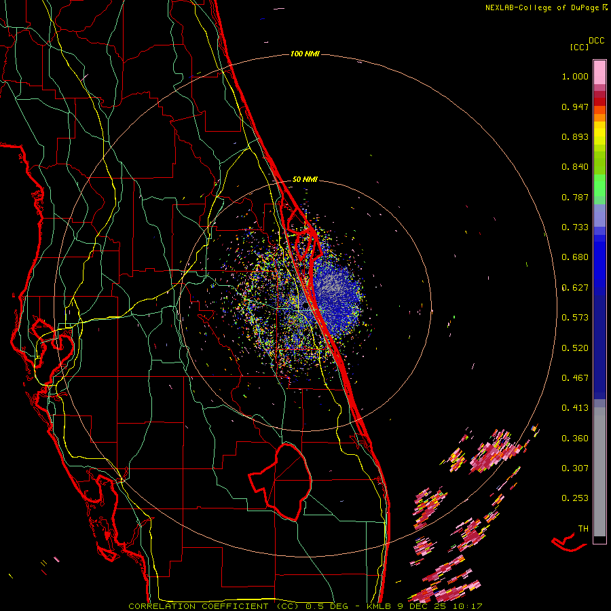The image size is (611, 611).
Task: Click the 50 NMI range ring label
Action: (305, 179)
